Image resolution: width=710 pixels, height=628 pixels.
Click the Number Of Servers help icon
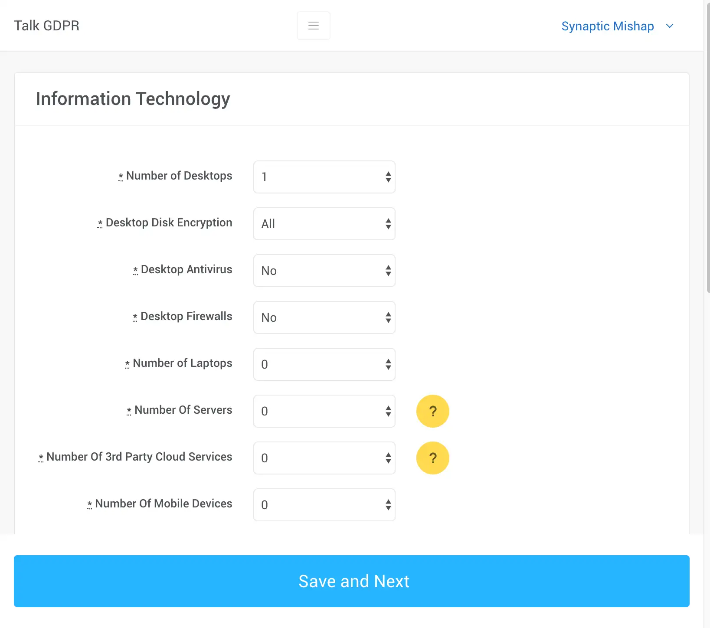pyautogui.click(x=432, y=411)
